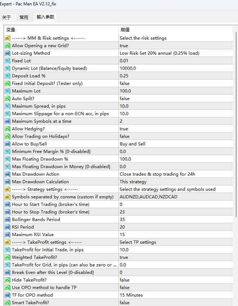The height and width of the screenshot is (306, 238).
Task: Switch to the 关于 tab
Action: click(x=6, y=17)
